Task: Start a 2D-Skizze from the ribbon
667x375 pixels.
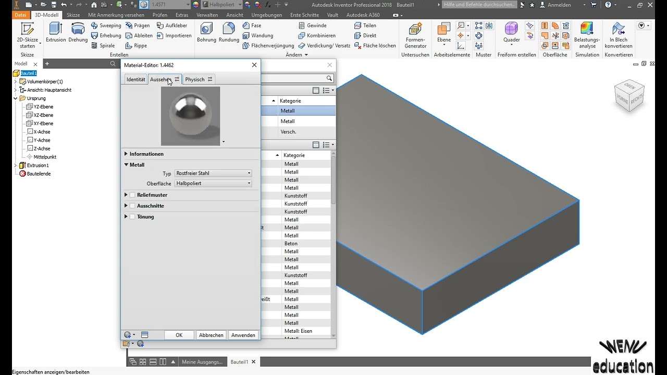Action: [x=27, y=35]
